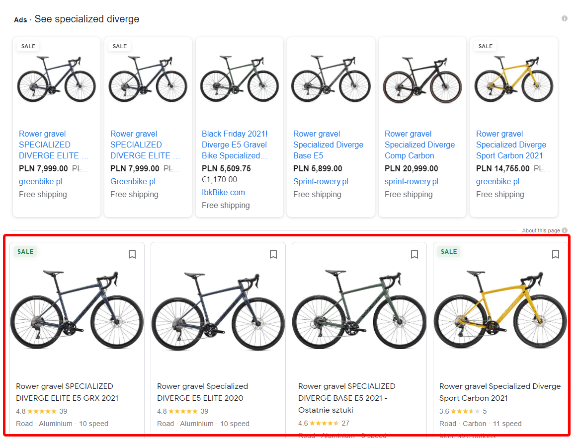Select SALE tag on yellow Diverge Sport Carbon
Viewport: 579px width, 438px height.
(448, 252)
